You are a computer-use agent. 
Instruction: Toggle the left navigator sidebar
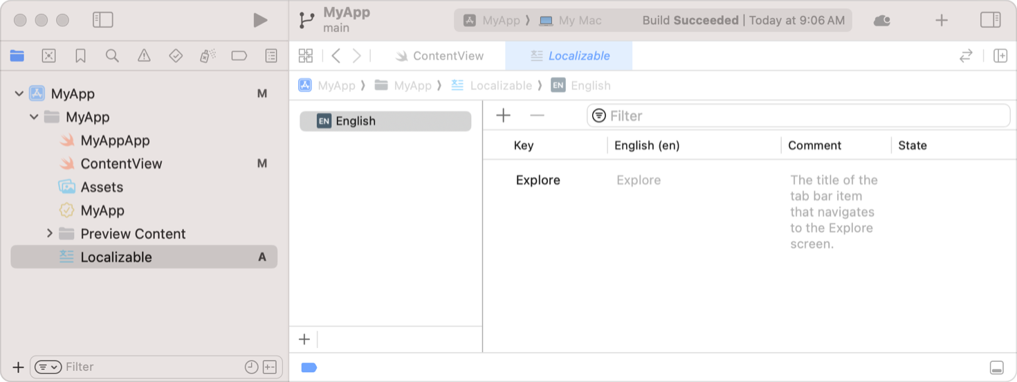tap(102, 20)
